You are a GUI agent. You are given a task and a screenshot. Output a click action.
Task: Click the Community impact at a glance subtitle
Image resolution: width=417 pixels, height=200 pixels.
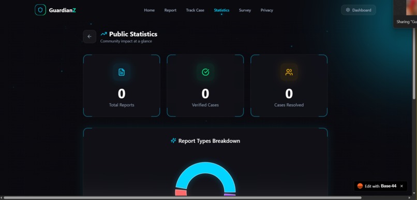pyautogui.click(x=126, y=41)
